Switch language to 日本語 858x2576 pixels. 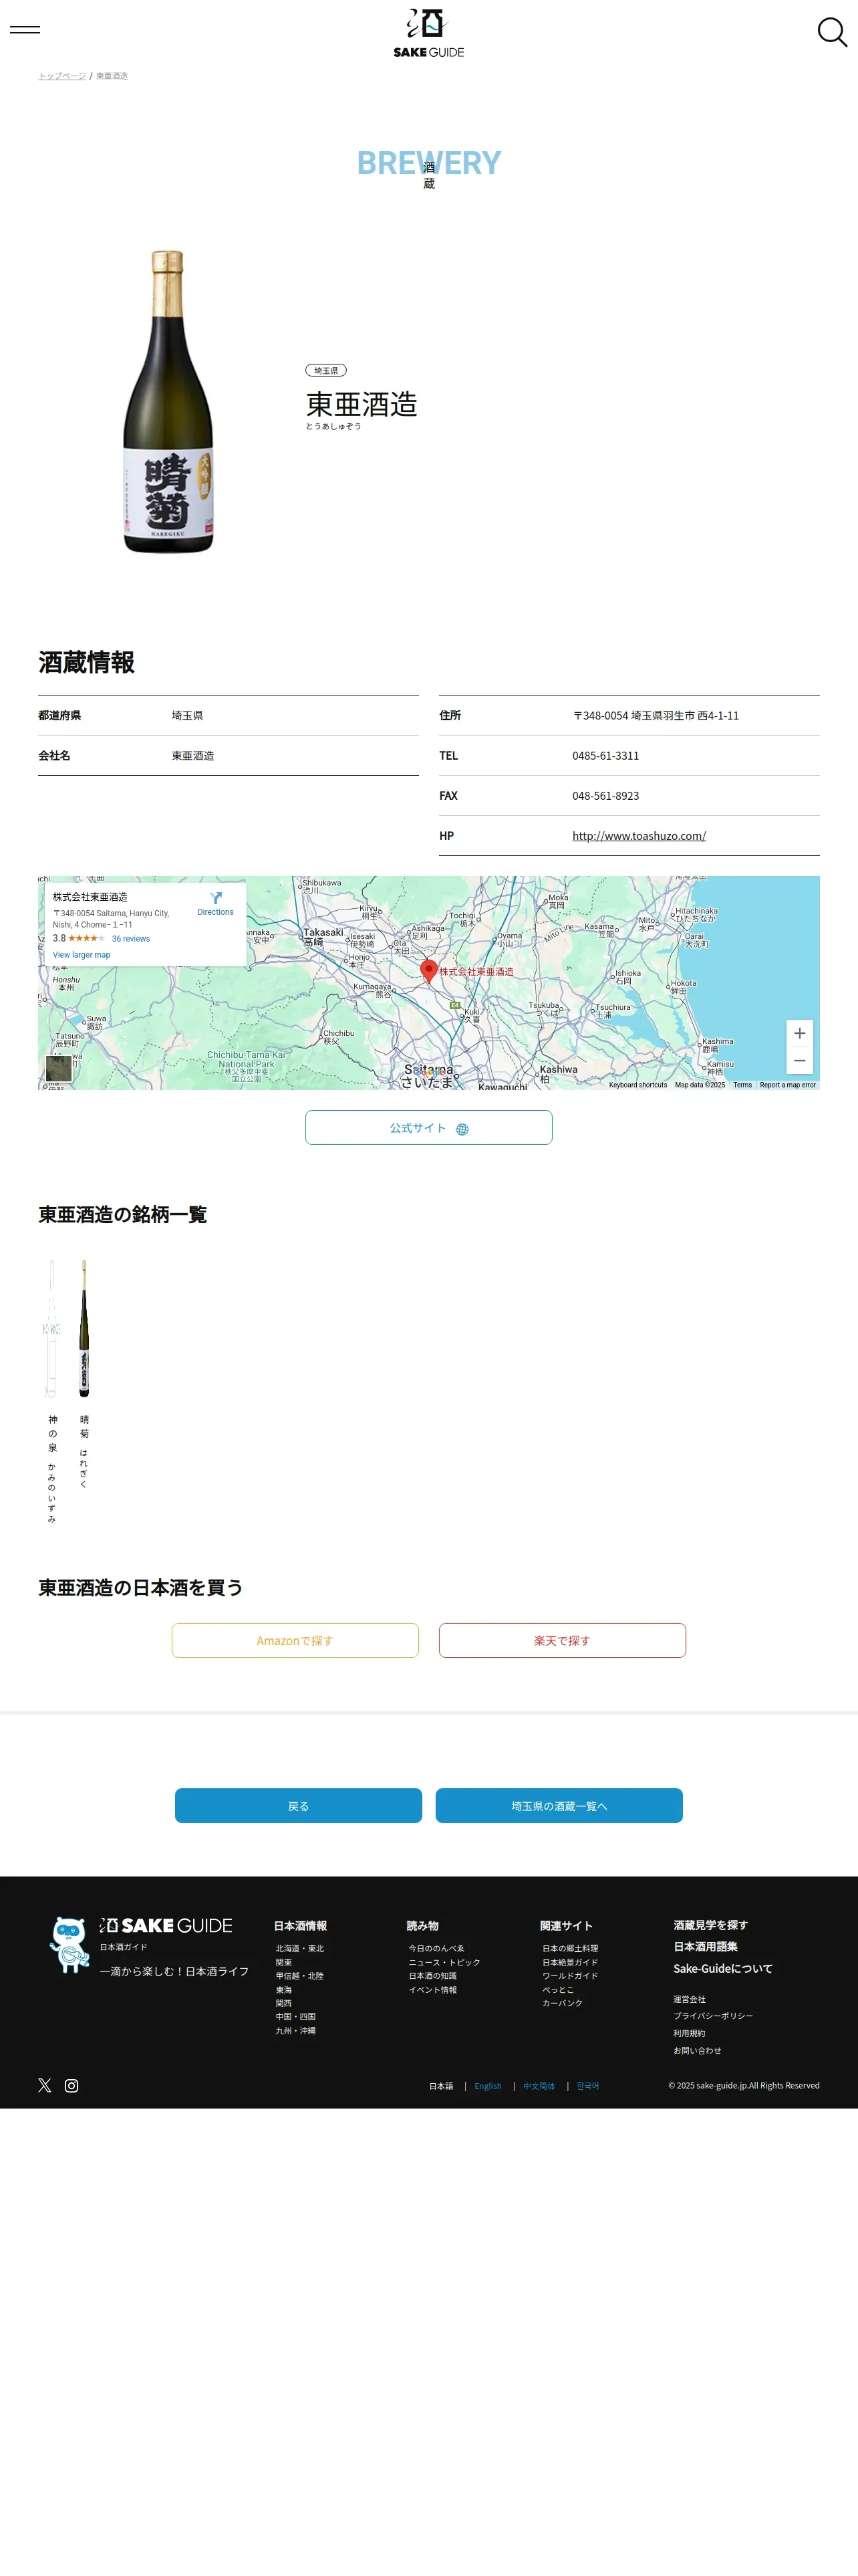[442, 2086]
